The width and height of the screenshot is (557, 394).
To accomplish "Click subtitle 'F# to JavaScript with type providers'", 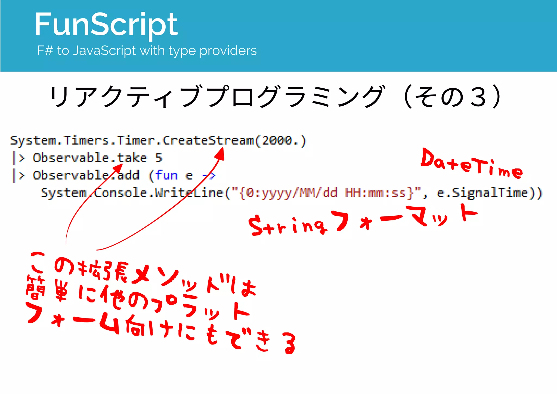I will (x=147, y=51).
